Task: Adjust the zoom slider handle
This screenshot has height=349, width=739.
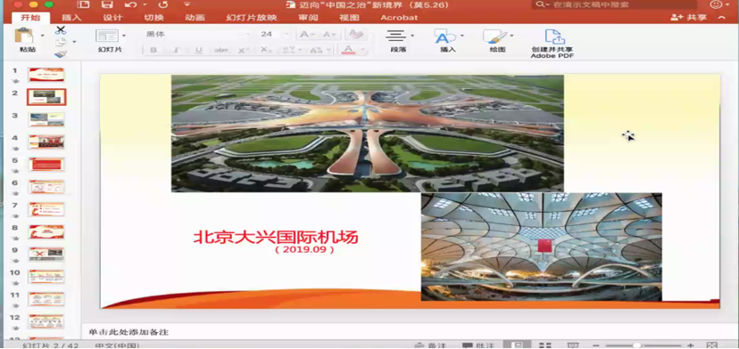Action: point(636,345)
